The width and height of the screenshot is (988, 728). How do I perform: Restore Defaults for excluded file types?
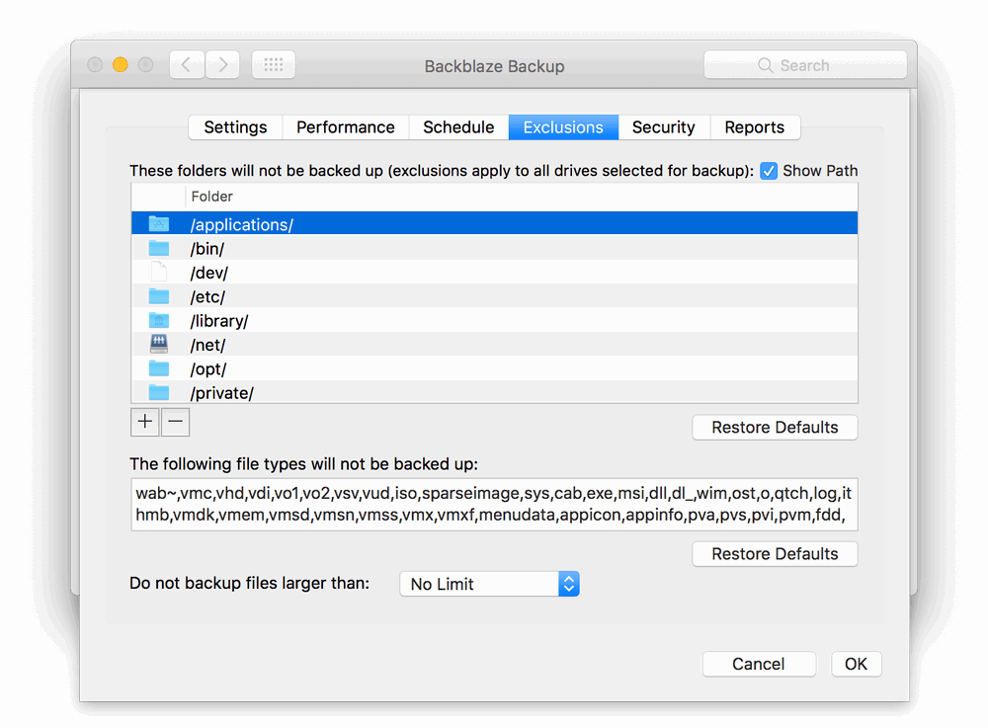pos(775,553)
